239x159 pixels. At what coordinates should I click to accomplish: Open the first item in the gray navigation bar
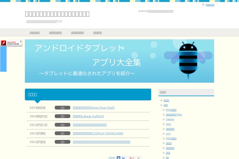(x=35, y=33)
